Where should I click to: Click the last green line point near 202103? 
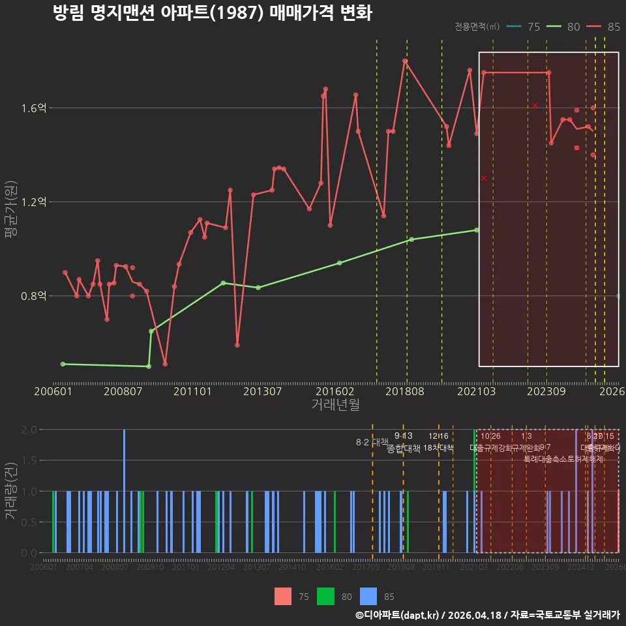click(476, 230)
